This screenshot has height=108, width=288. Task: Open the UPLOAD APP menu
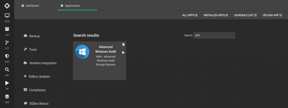pos(272,15)
